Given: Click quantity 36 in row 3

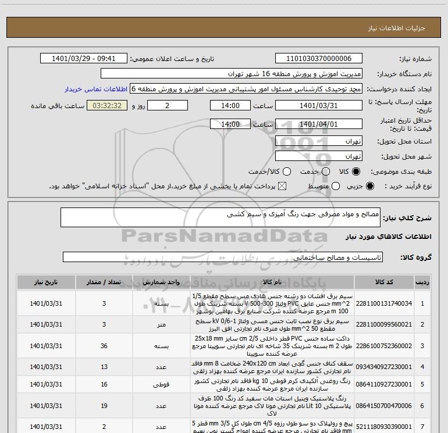Looking at the screenshot, I should tap(104, 346).
